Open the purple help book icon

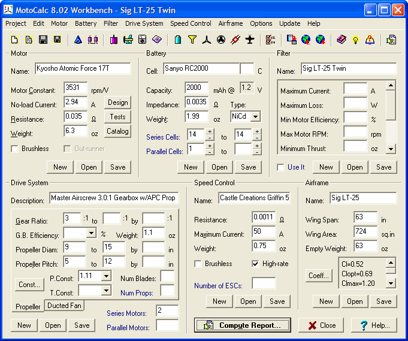coord(341,40)
